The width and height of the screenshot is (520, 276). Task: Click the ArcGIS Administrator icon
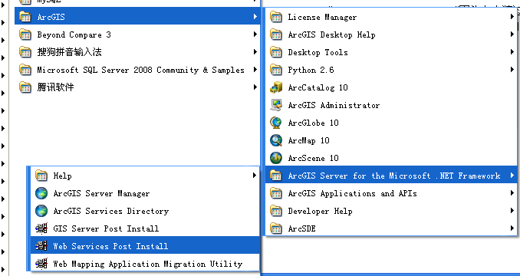tap(276, 105)
